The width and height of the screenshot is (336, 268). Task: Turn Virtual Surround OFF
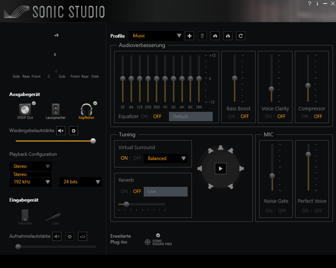tap(137, 158)
